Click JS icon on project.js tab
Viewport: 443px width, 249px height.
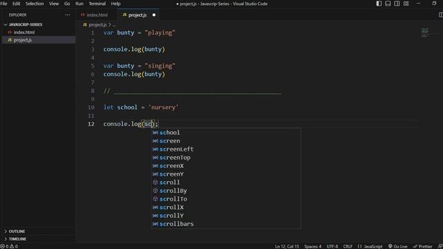click(125, 15)
